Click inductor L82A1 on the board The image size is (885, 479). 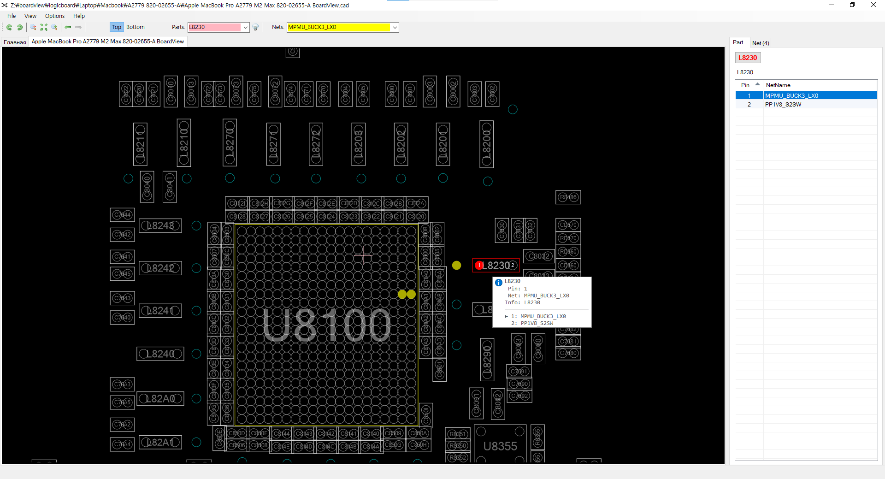click(x=160, y=442)
